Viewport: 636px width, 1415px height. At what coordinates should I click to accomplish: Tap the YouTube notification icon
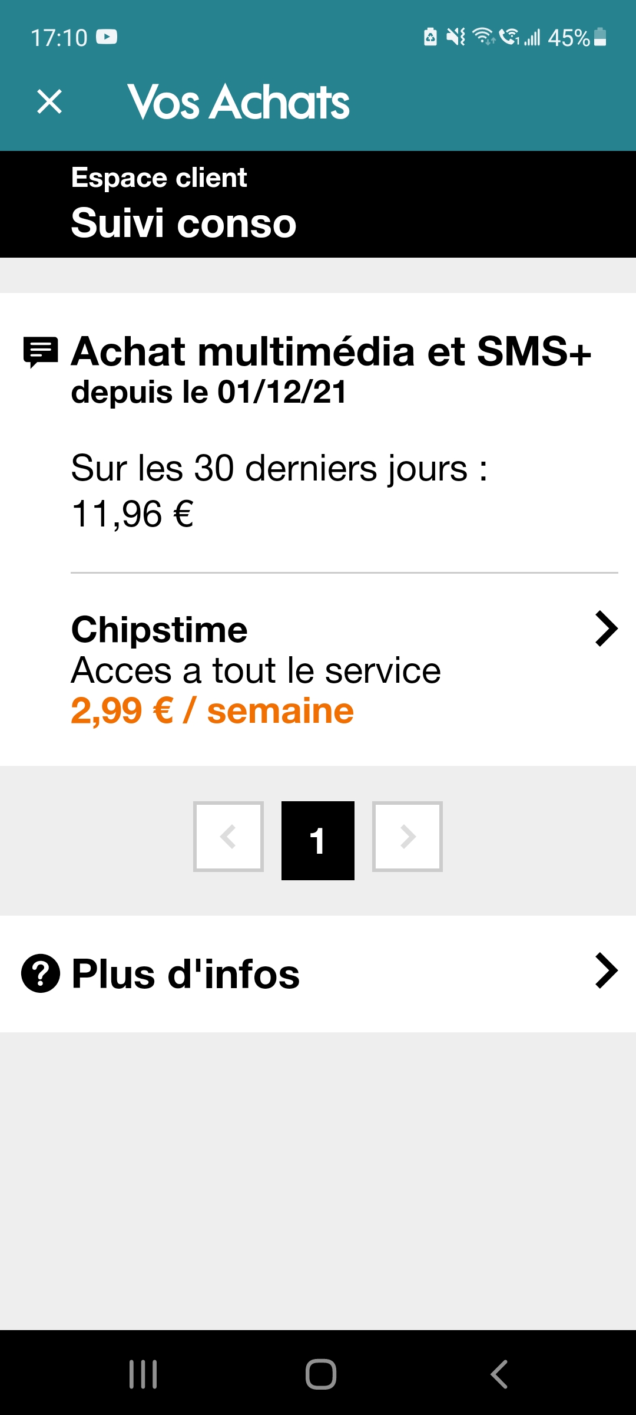107,37
